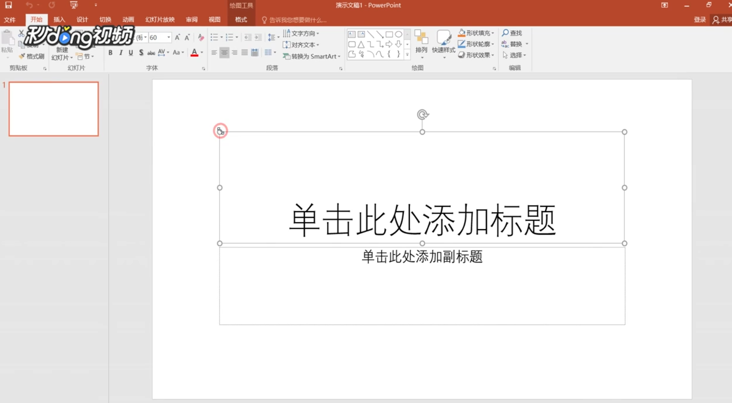Open the font size dropdown
The image size is (732, 403).
point(168,37)
